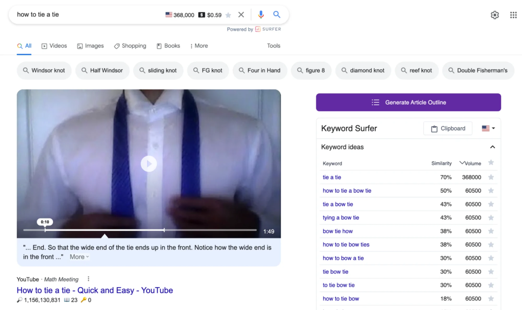
Task: Star the 'tying a bow tie' keyword
Action: pyautogui.click(x=491, y=218)
